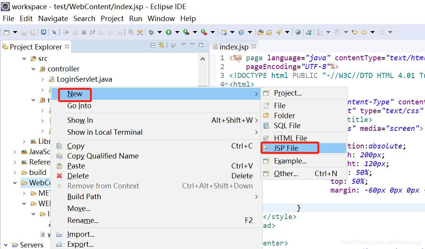425x249 pixels.
Task: Click the New wizard toolbar icon
Action: pos(7,32)
